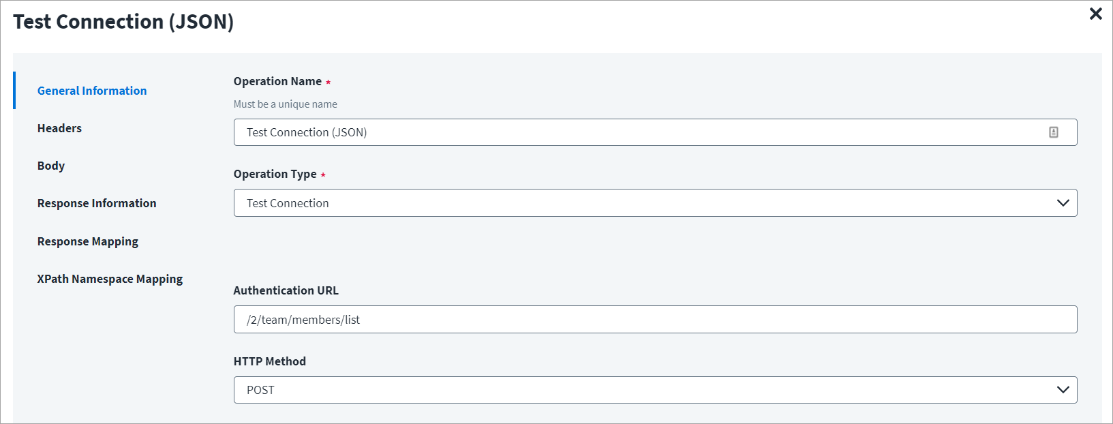Select the General Information section
The height and width of the screenshot is (424, 1113).
tap(92, 91)
